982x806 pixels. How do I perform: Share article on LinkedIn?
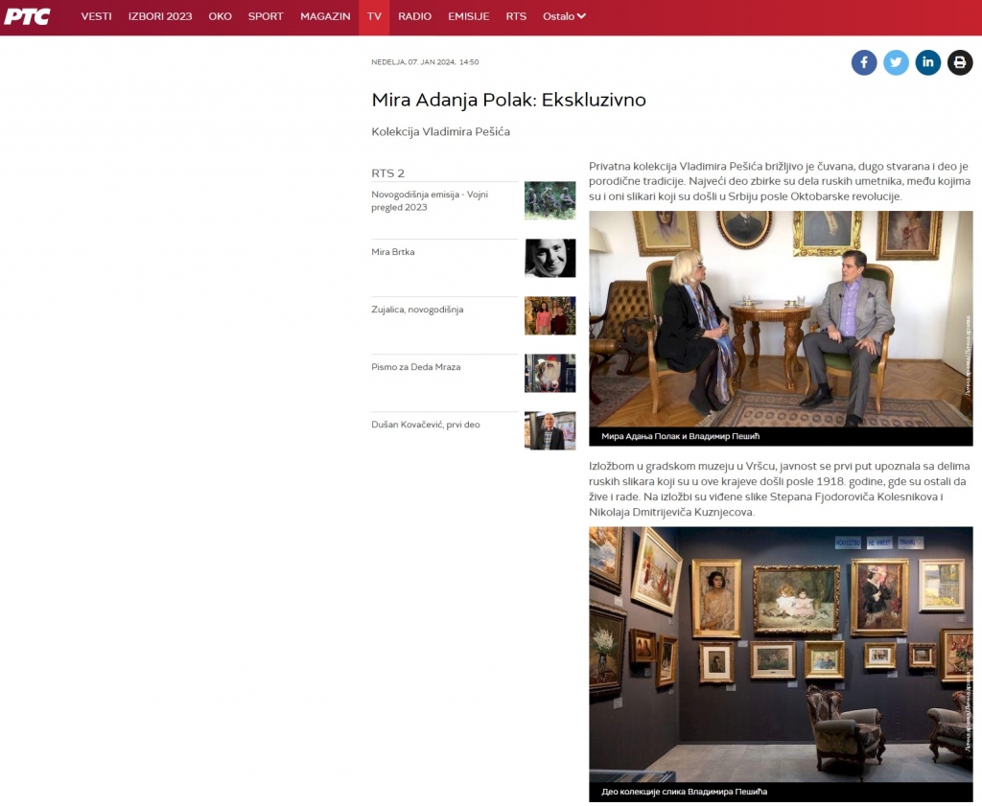tap(927, 63)
